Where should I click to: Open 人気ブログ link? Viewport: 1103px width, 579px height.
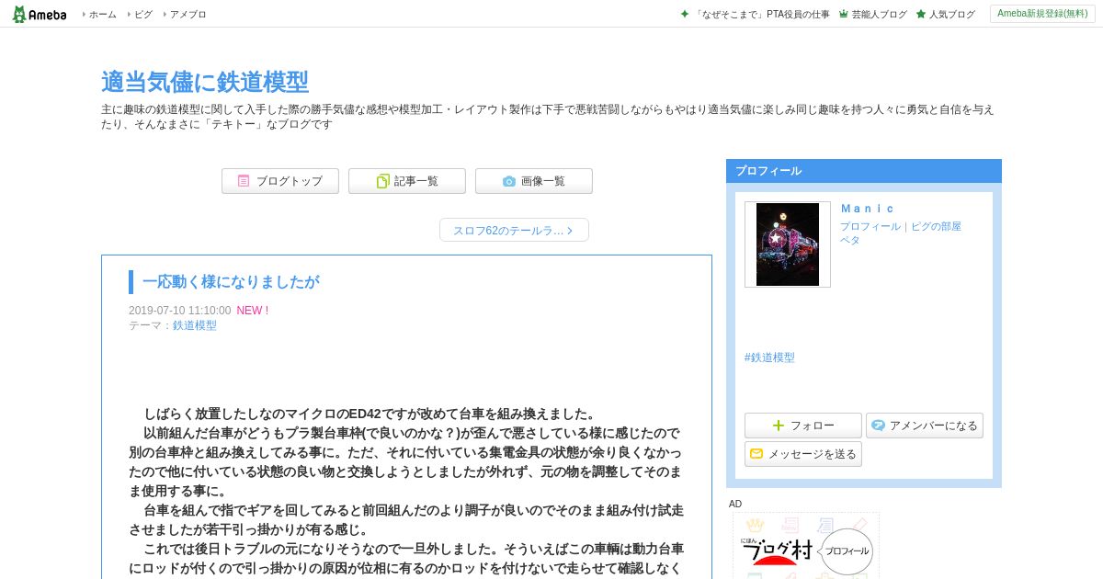(x=951, y=15)
